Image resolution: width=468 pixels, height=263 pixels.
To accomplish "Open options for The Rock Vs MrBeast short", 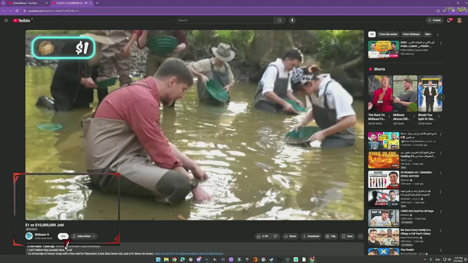I will point(389,117).
